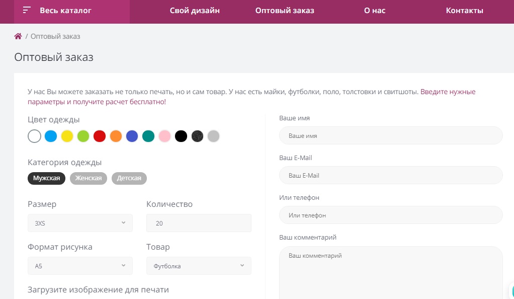Switch category to Детская
The width and height of the screenshot is (514, 299).
coord(129,178)
